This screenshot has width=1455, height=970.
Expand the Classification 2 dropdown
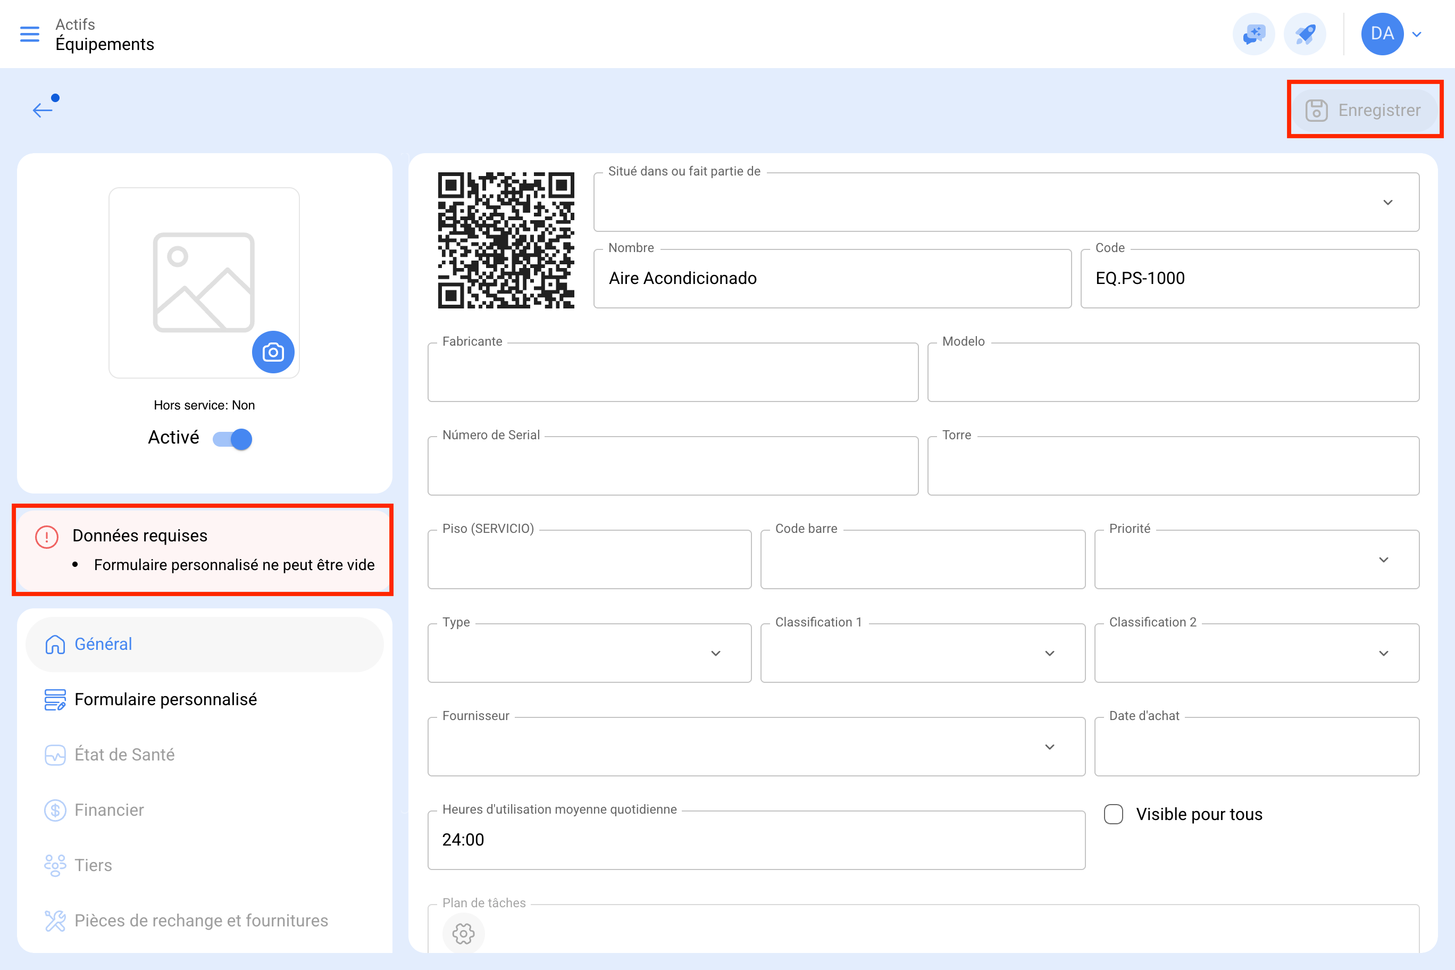[1257, 653]
